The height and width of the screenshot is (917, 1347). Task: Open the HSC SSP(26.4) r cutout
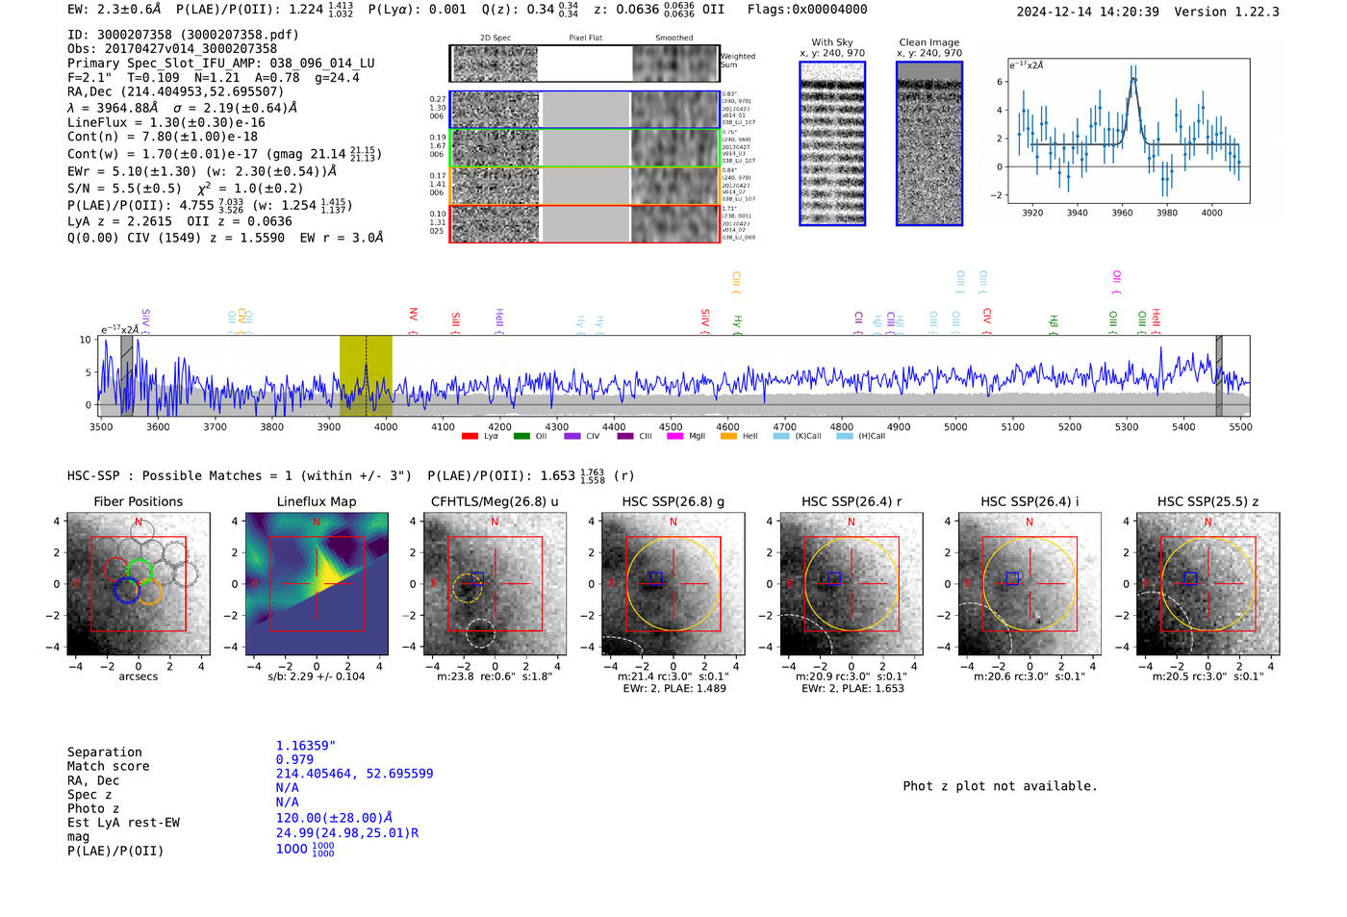(851, 584)
